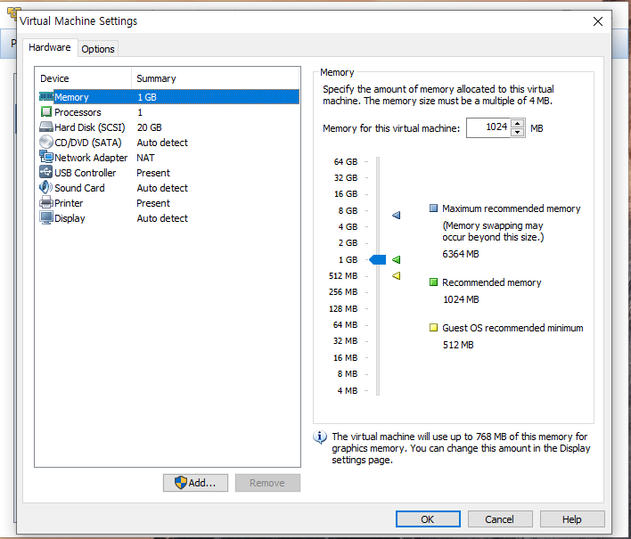The image size is (631, 539).
Task: Select the CD/DVD (SATA) row
Action: coord(169,143)
